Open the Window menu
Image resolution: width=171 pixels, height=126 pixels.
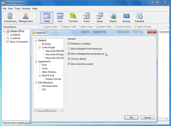[x=26, y=9]
